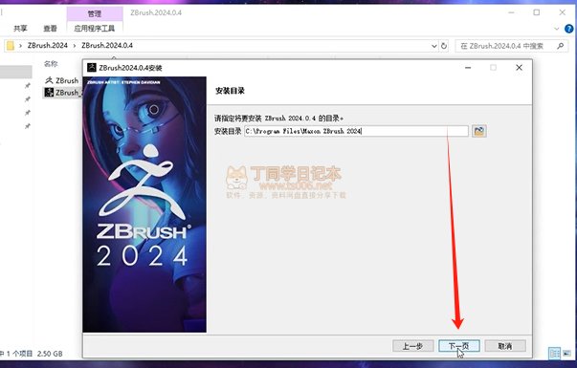Click the folder icon in Explorer address bar

click(x=11, y=46)
